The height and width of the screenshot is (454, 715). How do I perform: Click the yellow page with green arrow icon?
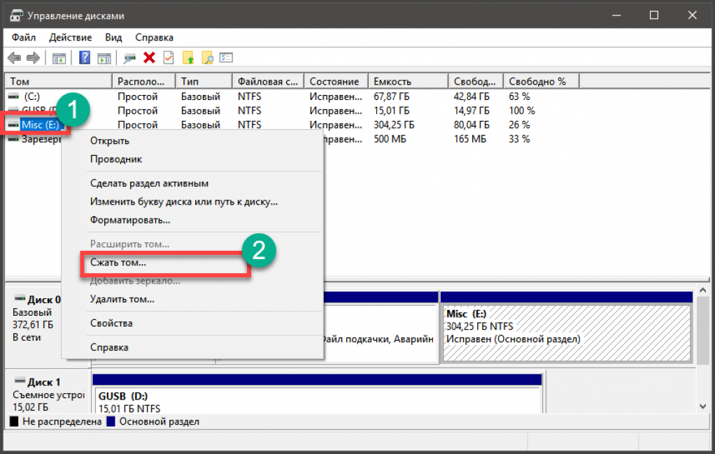click(x=187, y=58)
